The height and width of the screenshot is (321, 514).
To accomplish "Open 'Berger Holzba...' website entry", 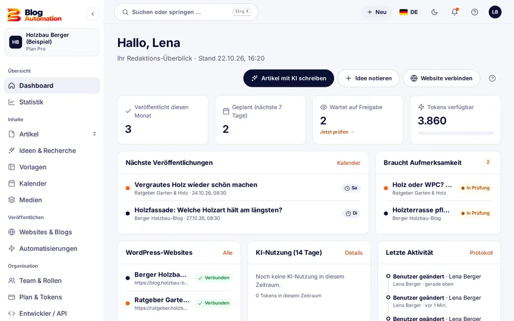I will click(x=160, y=275).
